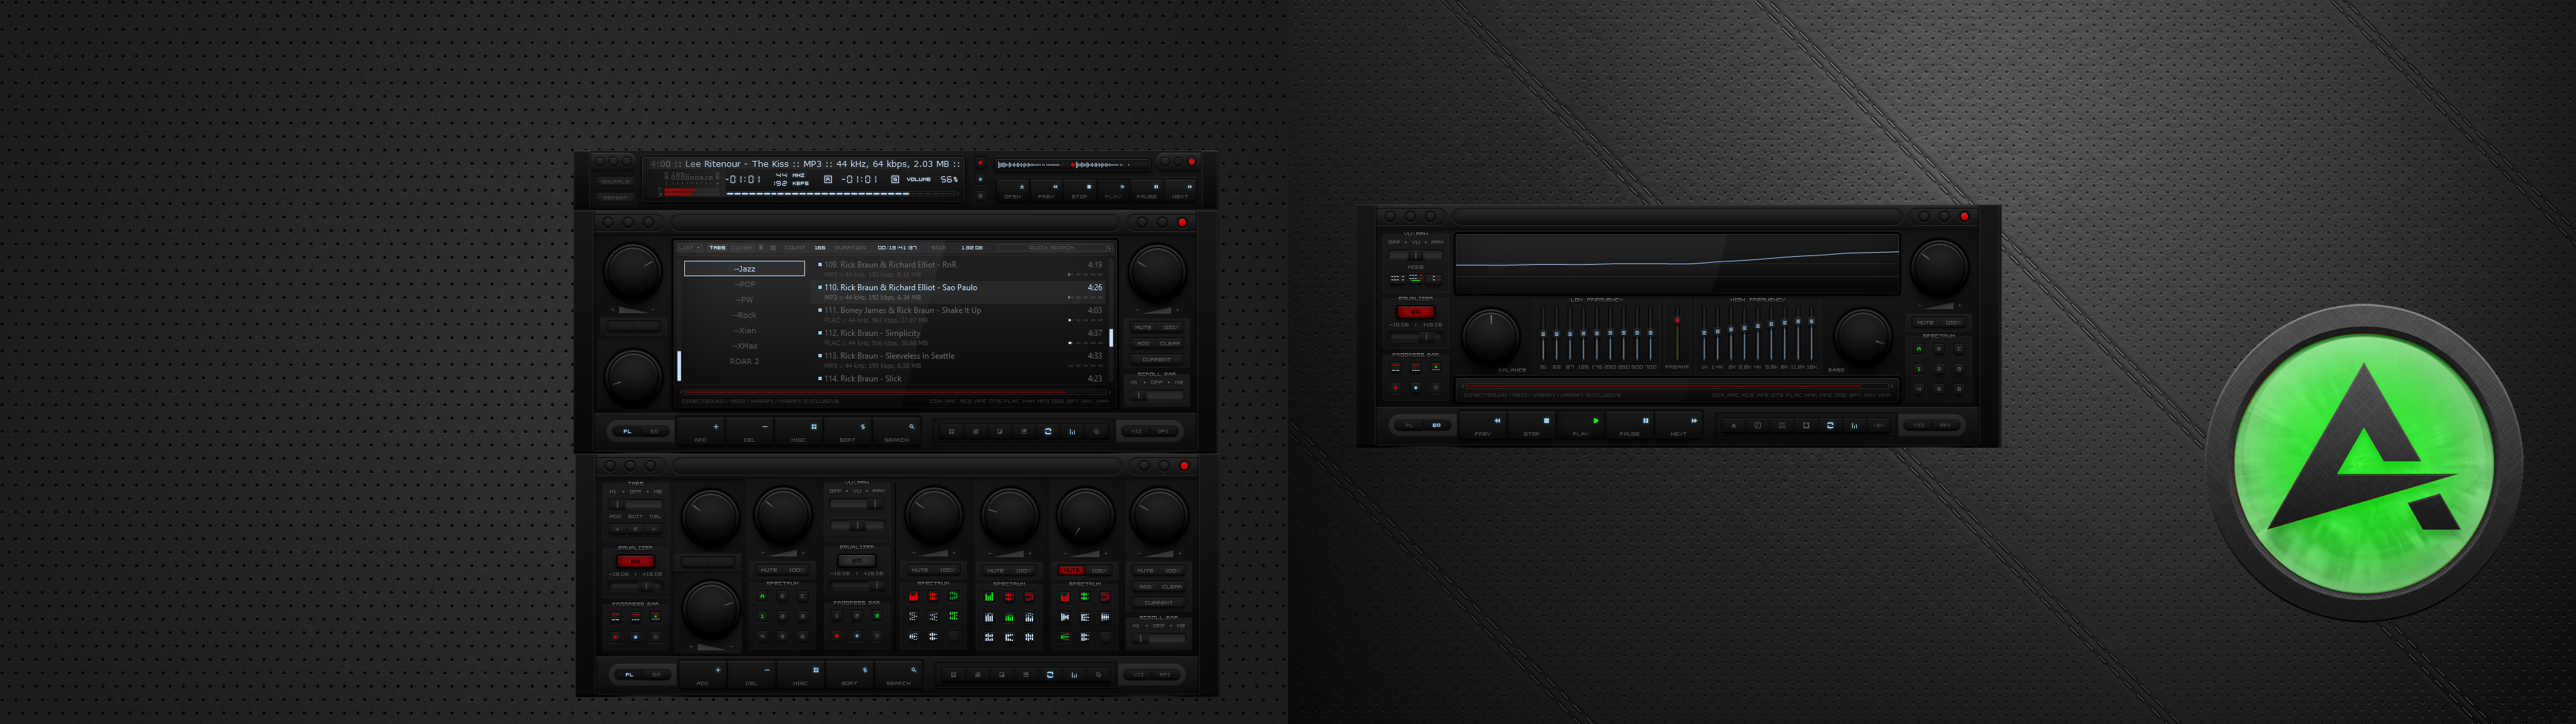Click the playlist vertical scrollbar thumb
Screen dimensions: 2576x724
click(1112, 338)
